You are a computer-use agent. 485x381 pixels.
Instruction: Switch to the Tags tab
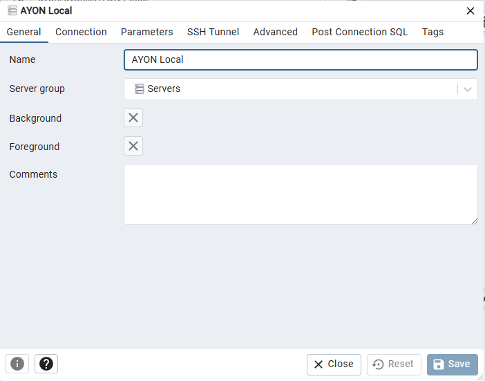pyautogui.click(x=432, y=32)
